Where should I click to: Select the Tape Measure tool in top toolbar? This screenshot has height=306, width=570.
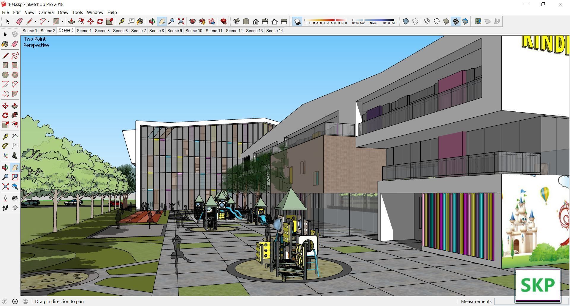tap(121, 21)
